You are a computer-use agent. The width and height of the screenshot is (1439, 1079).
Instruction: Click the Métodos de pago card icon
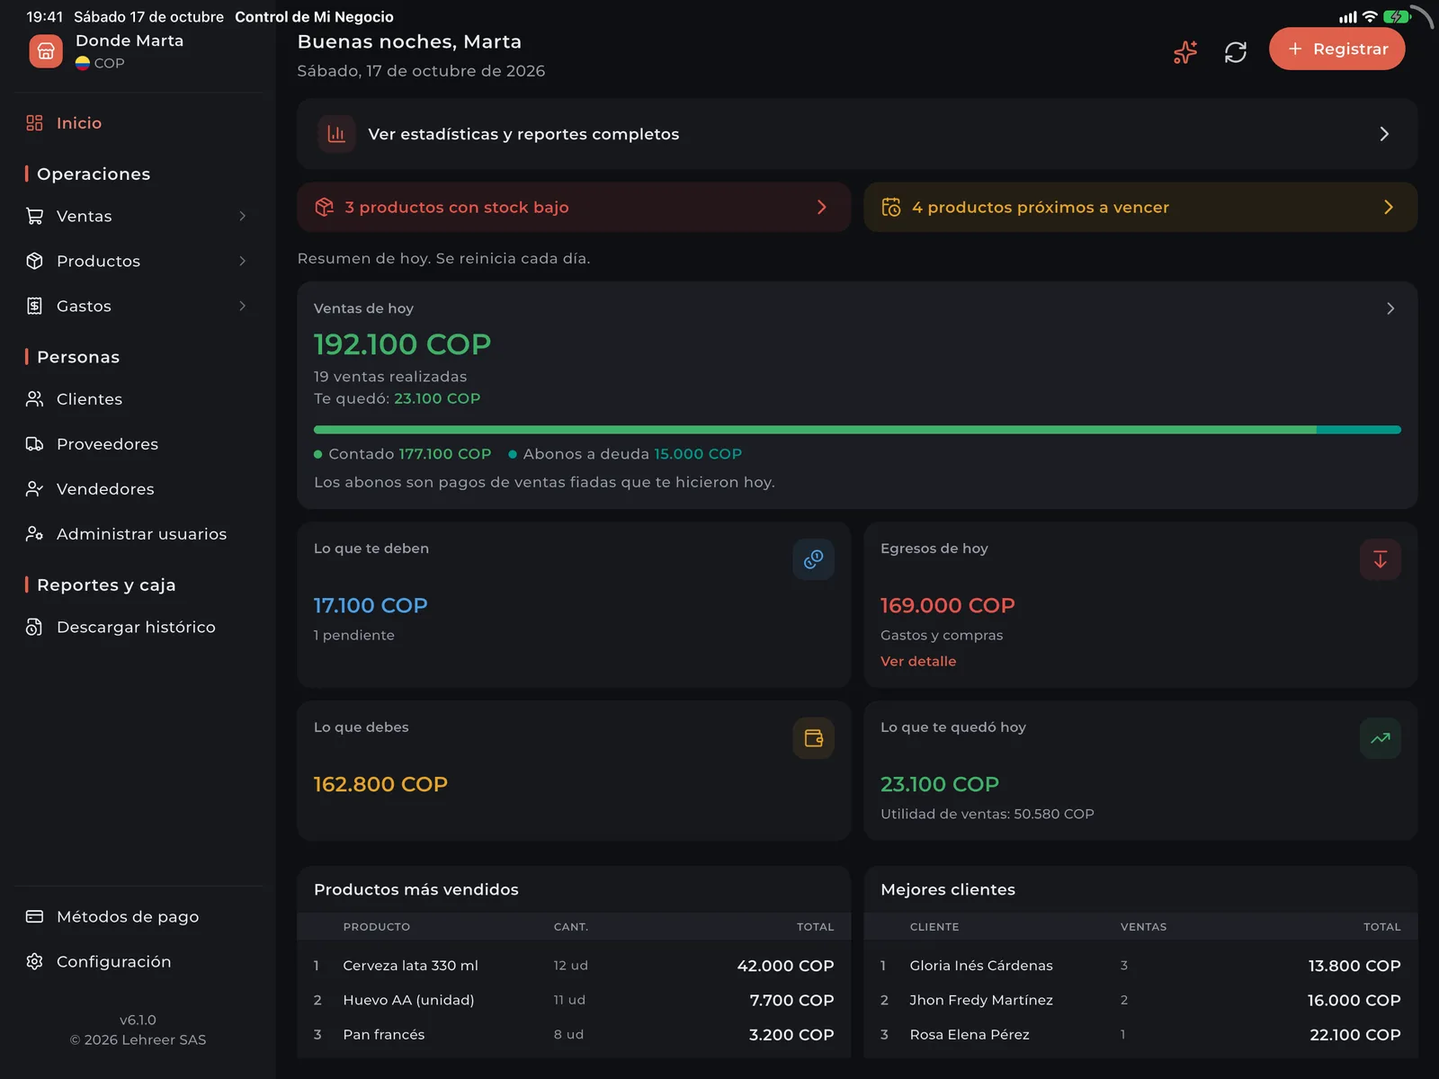(x=35, y=916)
